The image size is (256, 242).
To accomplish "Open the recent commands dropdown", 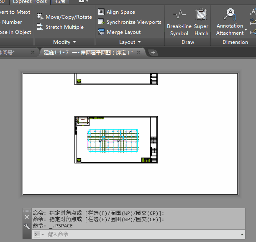I will pyautogui.click(x=39, y=235).
